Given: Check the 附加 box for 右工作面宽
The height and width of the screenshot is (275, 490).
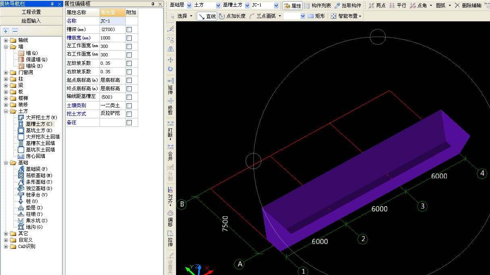Looking at the screenshot, I should [x=129, y=55].
